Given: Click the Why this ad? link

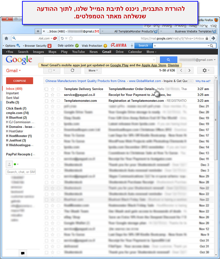Looking at the screenshot, I should click(203, 81).
